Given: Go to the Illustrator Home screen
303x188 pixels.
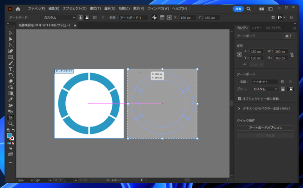Looking at the screenshot, I should [x=18, y=9].
